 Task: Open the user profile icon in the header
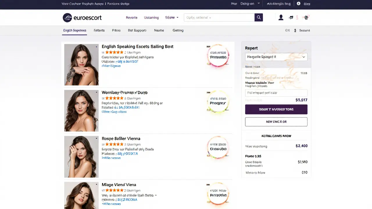[x=281, y=17]
